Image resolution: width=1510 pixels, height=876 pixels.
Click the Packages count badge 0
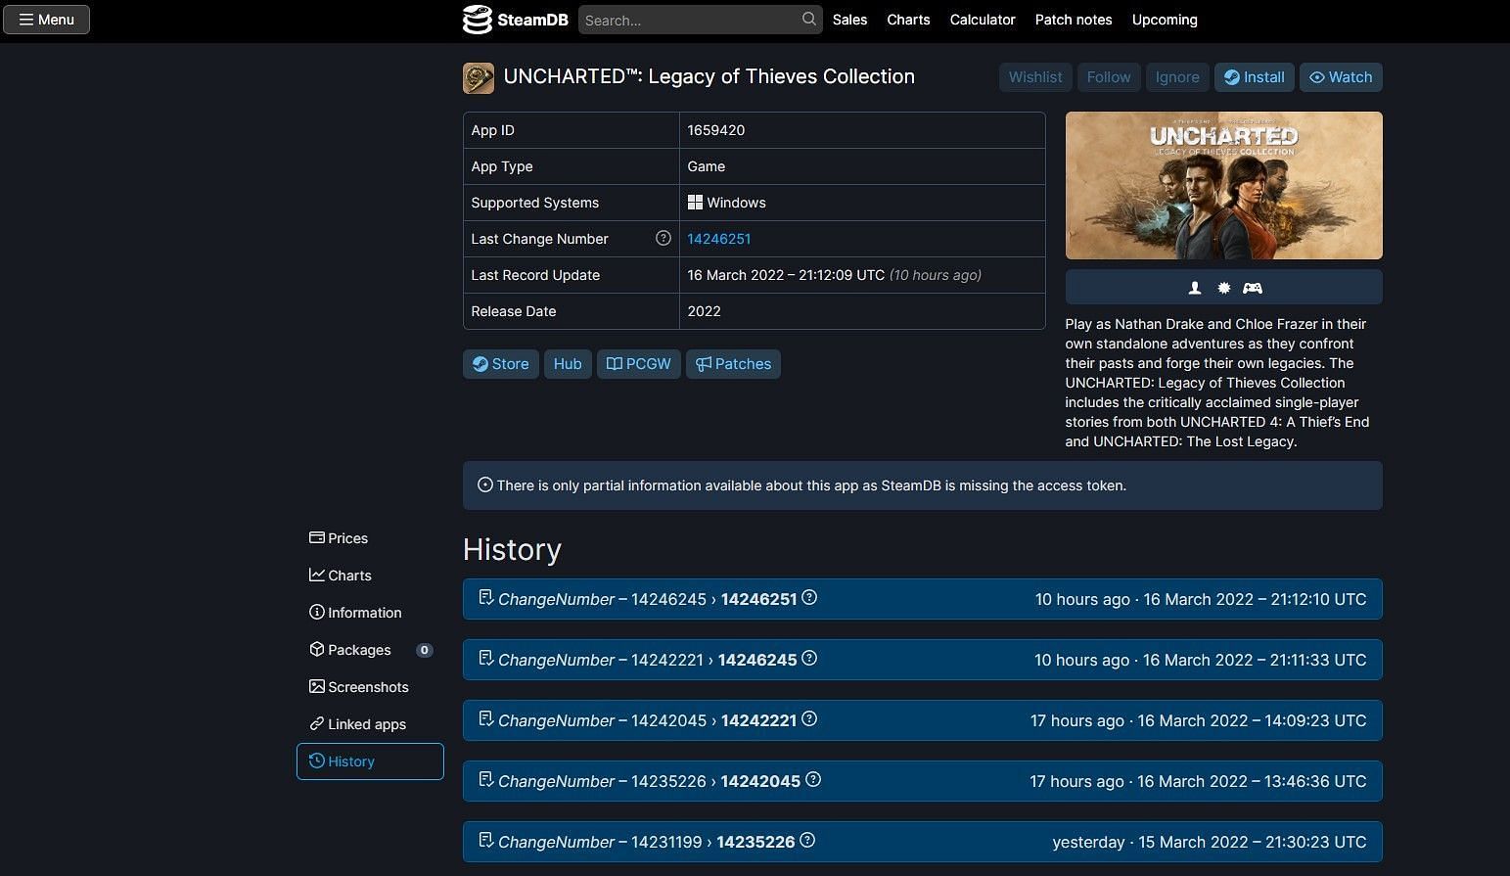click(424, 650)
